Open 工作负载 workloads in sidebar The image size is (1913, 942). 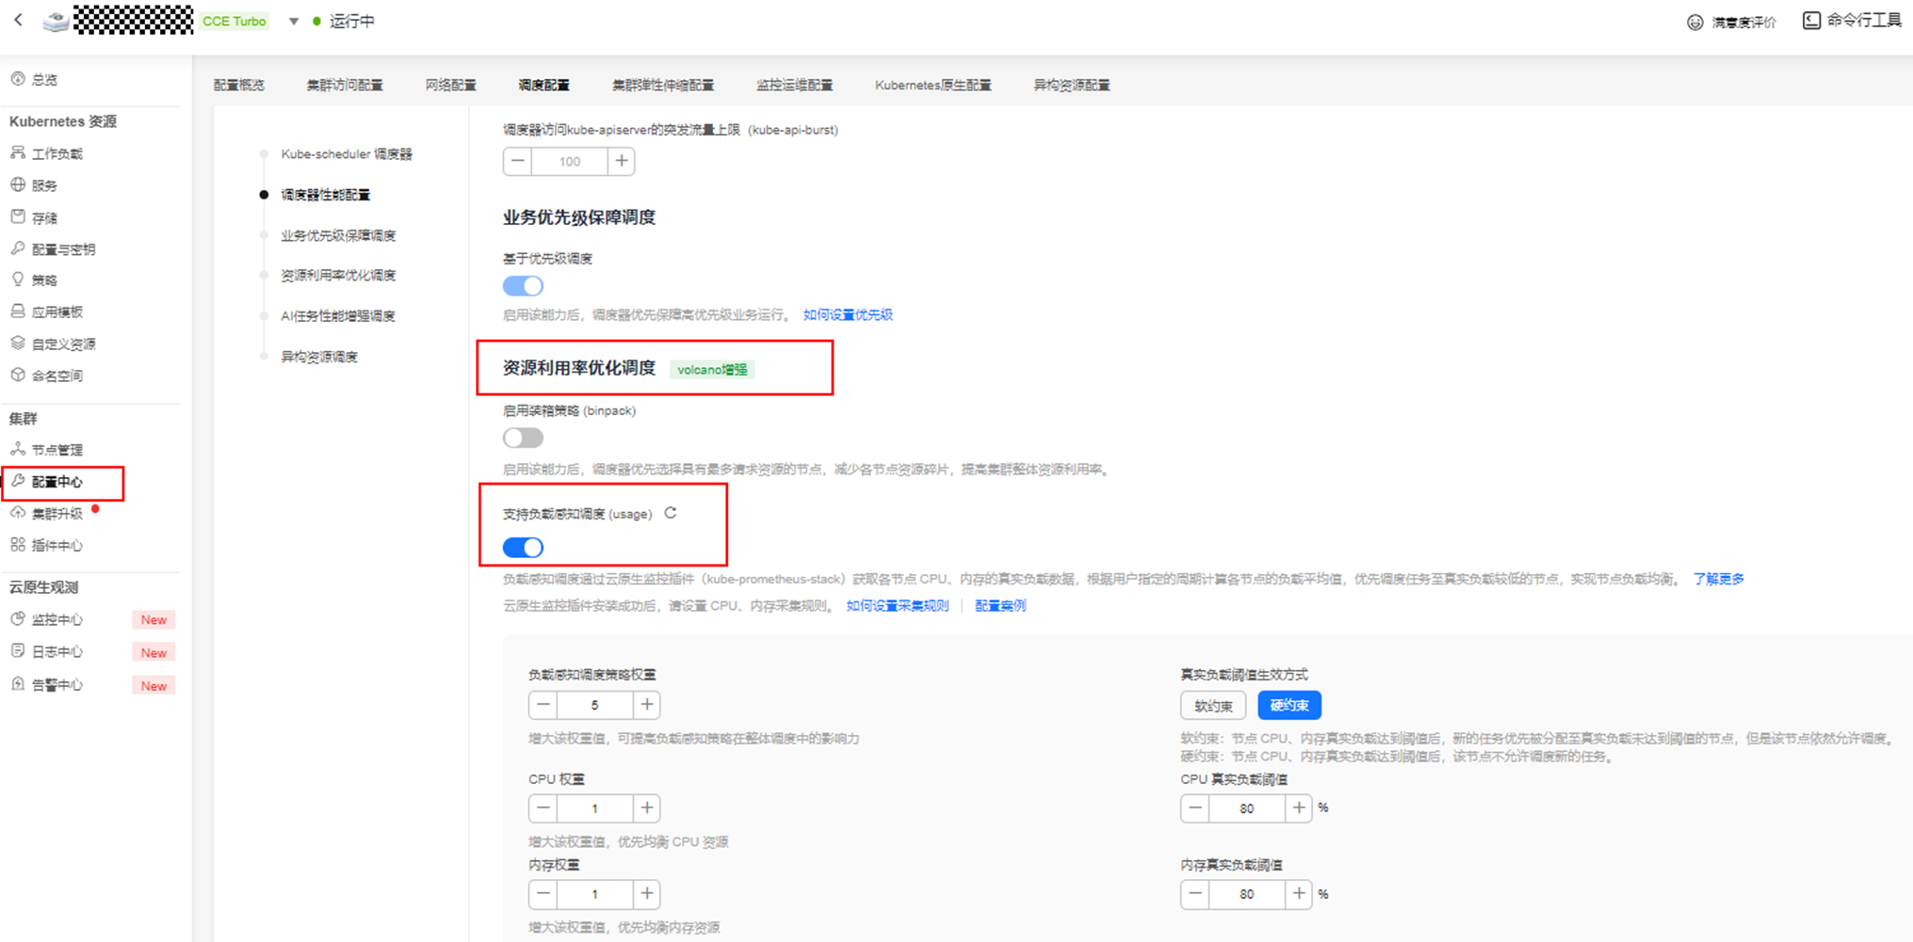47,153
